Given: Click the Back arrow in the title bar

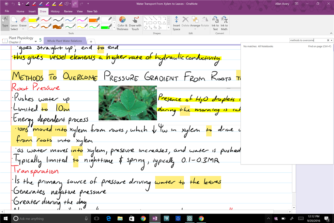Looking at the screenshot, I should click(x=7, y=4).
